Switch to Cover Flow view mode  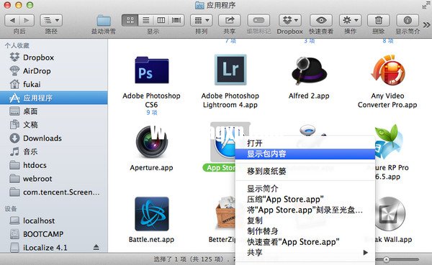click(176, 20)
